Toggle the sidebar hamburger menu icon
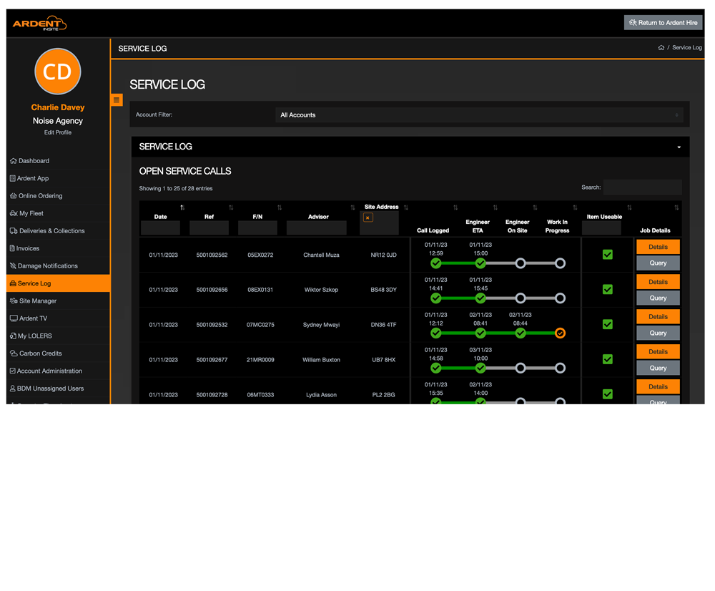 point(117,100)
